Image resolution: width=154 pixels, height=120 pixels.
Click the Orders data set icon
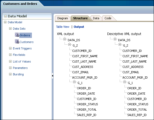(x=17, y=35)
